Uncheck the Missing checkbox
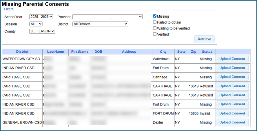 (x=155, y=16)
